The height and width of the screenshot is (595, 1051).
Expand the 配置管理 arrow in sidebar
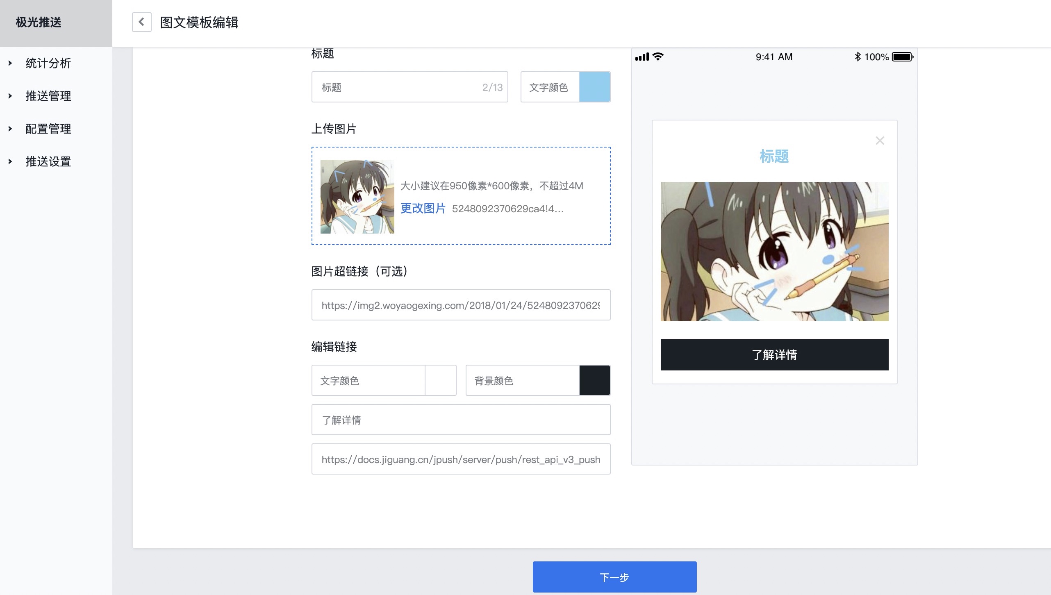tap(10, 129)
